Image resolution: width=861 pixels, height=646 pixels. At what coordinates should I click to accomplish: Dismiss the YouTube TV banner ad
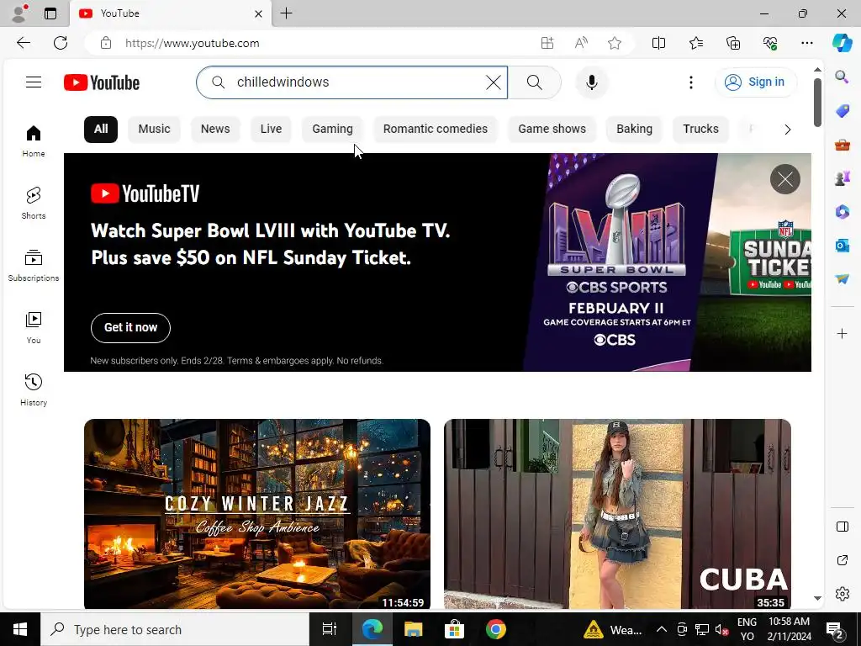pos(785,179)
